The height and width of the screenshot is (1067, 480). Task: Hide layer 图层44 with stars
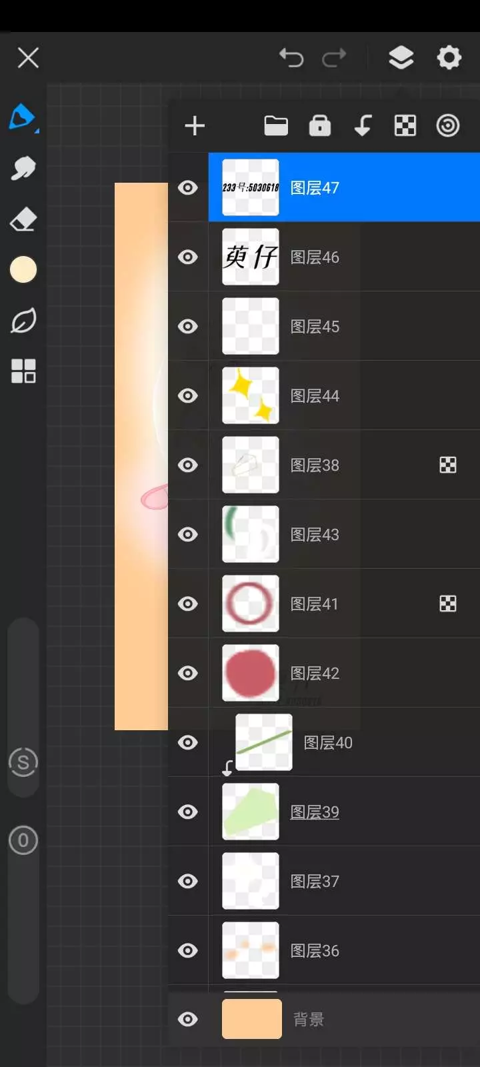[188, 395]
